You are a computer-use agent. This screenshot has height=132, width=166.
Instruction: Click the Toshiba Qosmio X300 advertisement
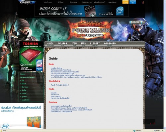[x=31, y=56]
